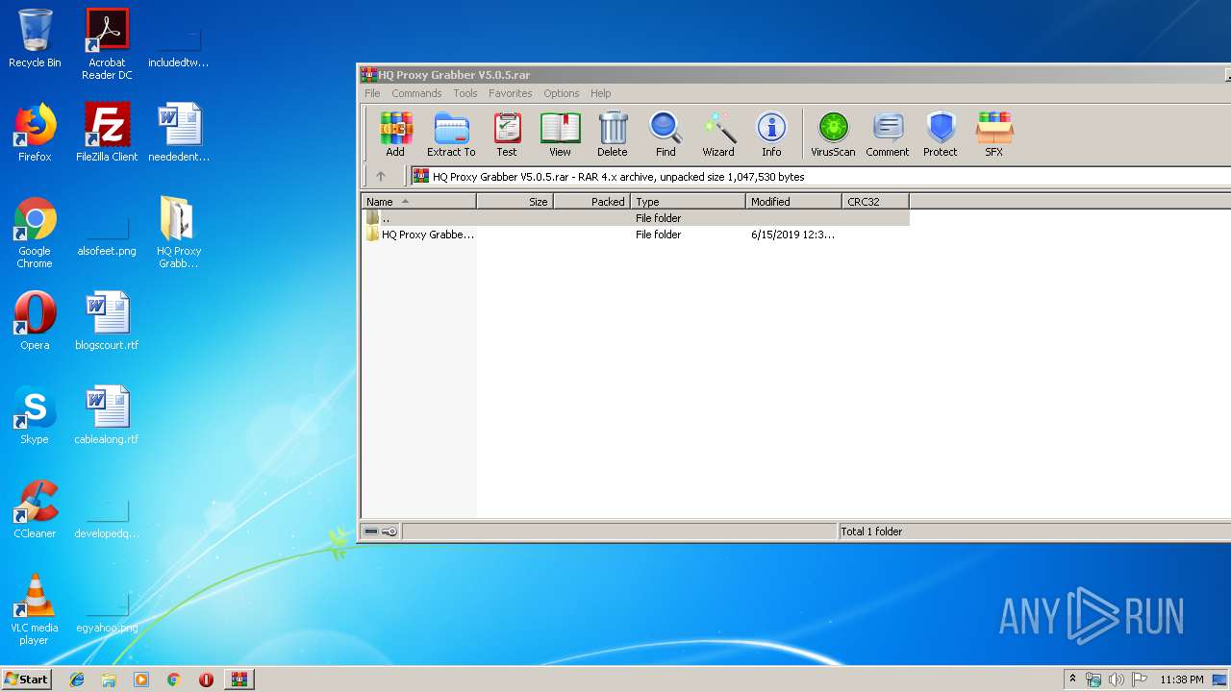This screenshot has width=1231, height=692.
Task: Select the '..' parent folder row
Action: 636,218
